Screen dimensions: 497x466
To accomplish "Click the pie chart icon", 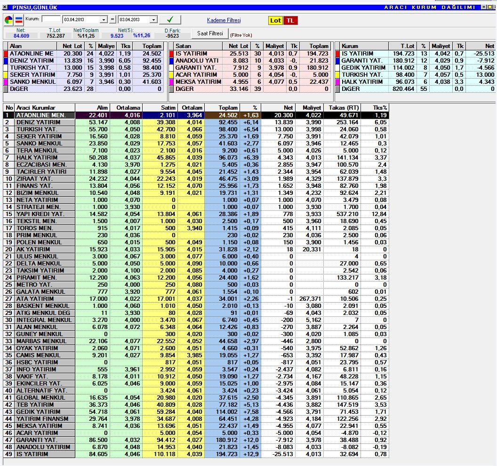I will [9, 20].
